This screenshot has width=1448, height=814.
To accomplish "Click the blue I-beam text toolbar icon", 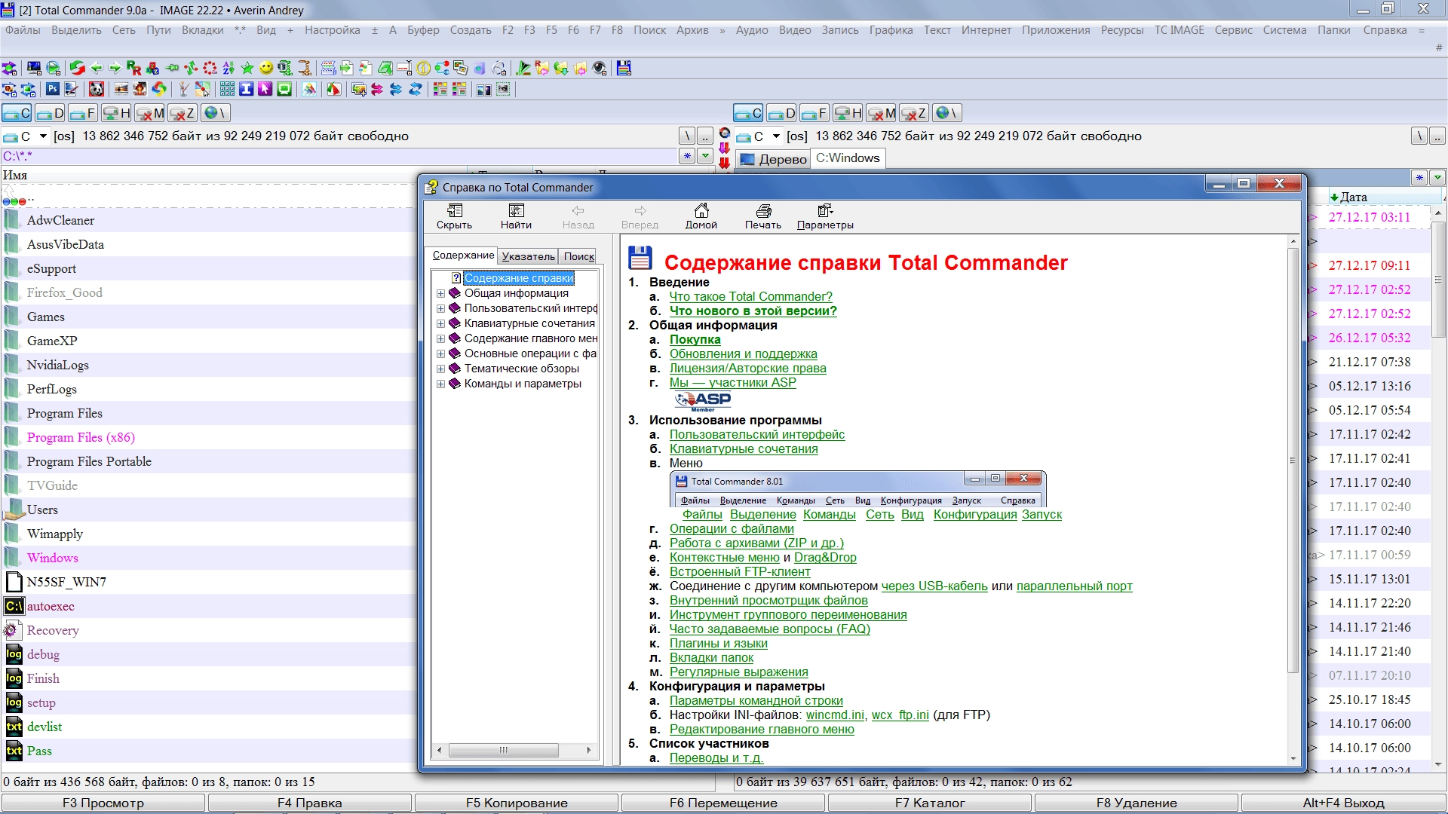I will coord(246,90).
